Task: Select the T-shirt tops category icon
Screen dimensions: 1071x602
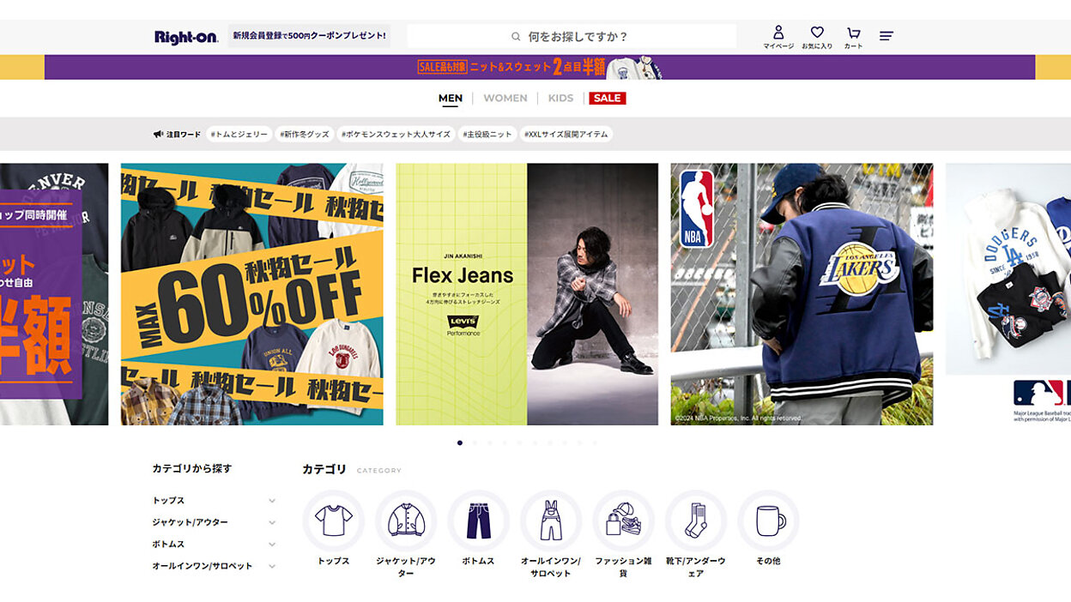Action: pyautogui.click(x=334, y=521)
